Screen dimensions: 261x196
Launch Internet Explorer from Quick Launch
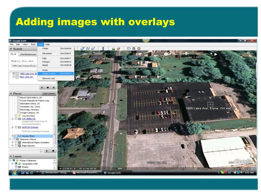tap(32, 173)
